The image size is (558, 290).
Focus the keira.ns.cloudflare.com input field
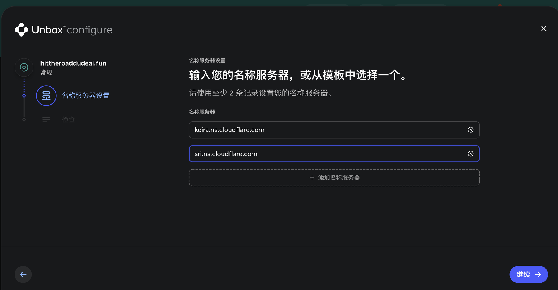click(334, 130)
